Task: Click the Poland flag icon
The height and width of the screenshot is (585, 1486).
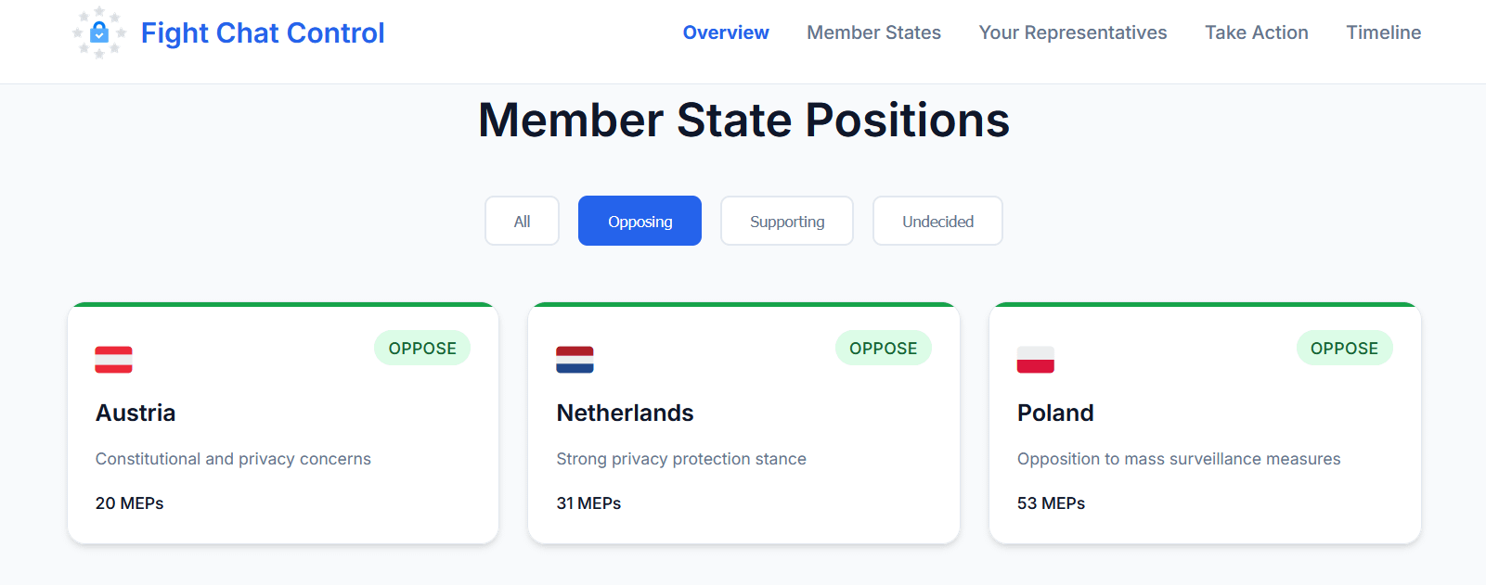Action: (x=1036, y=360)
